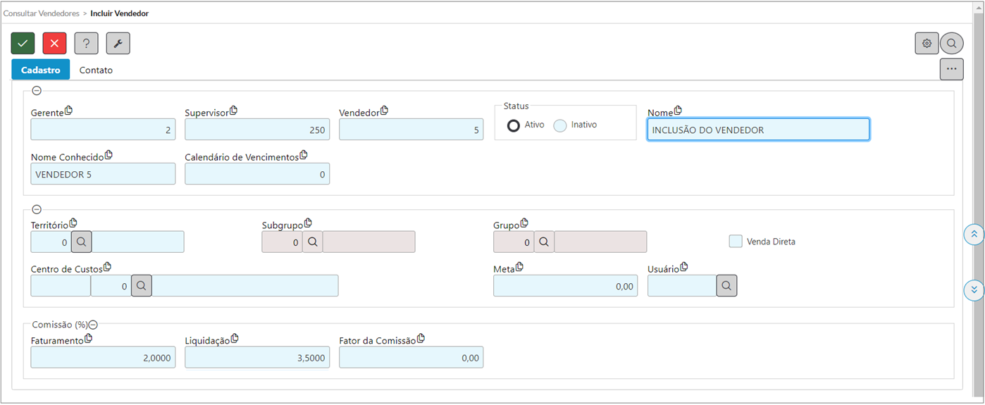Open the wrench tools button
Viewport: 985px width, 405px height.
[x=118, y=43]
